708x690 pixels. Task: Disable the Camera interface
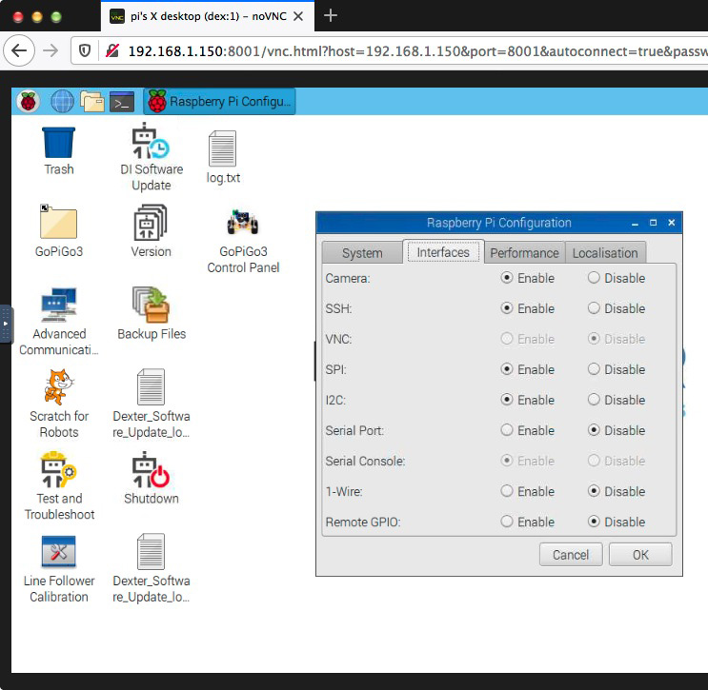pyautogui.click(x=594, y=278)
